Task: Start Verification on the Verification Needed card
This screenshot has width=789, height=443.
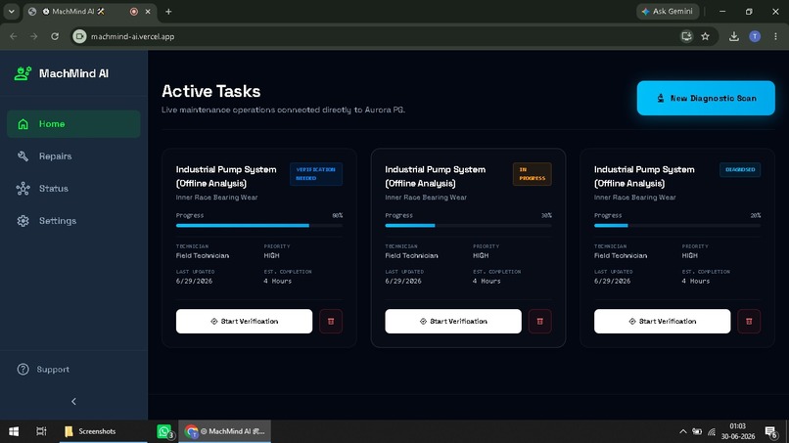Action: [x=244, y=322]
